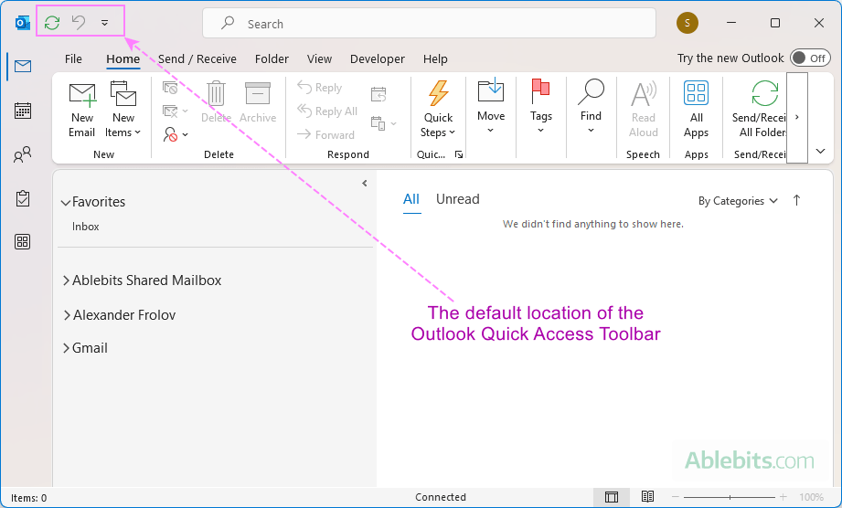This screenshot has height=508, width=842.
Task: Open the Folder ribbon tab
Action: [272, 59]
